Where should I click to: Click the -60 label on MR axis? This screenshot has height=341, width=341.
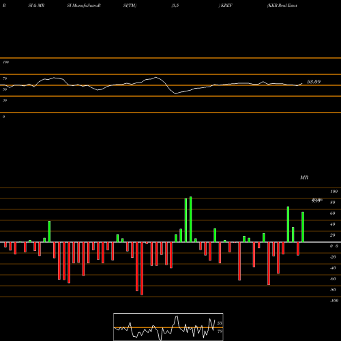pos(333,279)
